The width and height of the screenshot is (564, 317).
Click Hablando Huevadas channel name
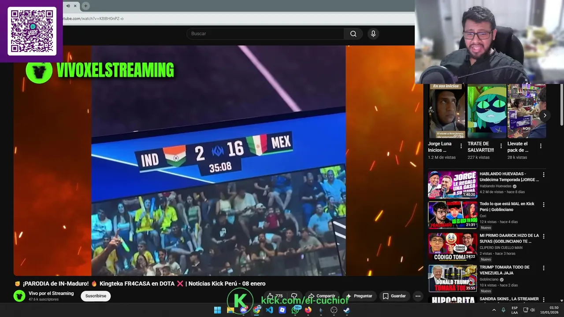point(495,186)
